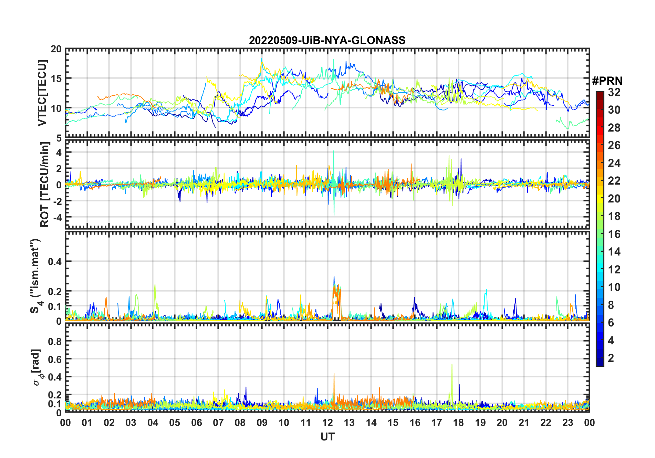
Task: Click S4 y-axis tick label 0.4
Action: pyautogui.click(x=55, y=262)
